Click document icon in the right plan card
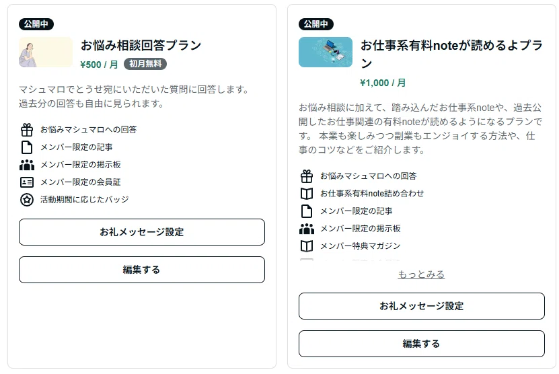 coord(307,211)
